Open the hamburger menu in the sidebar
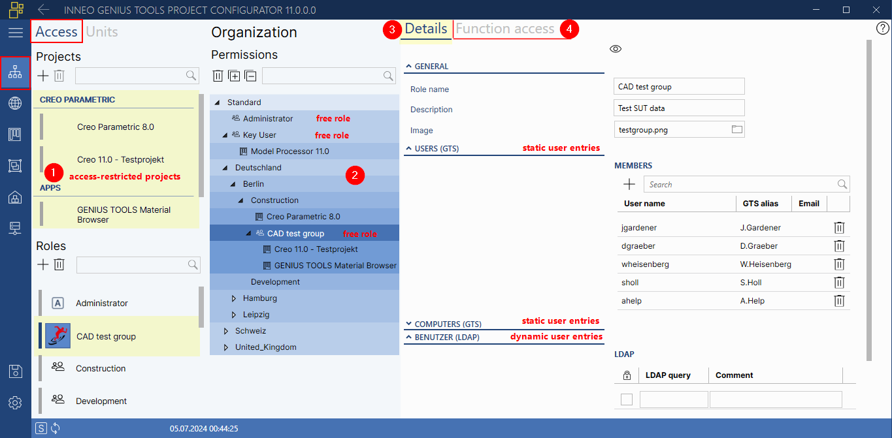The height and width of the screenshot is (438, 892). pos(16,33)
